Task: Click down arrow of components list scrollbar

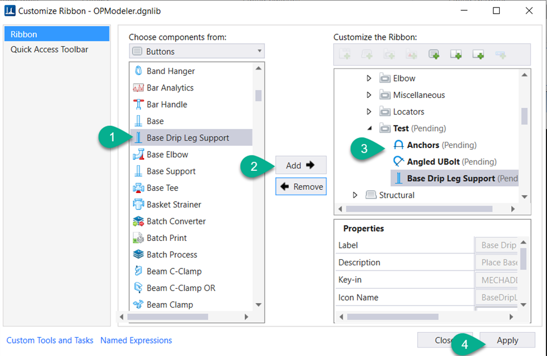Action: (x=258, y=305)
